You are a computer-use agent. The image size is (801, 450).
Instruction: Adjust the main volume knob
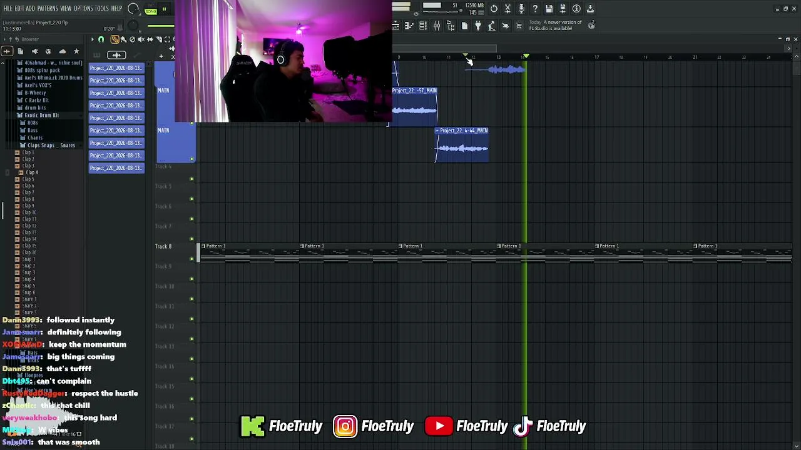coord(133,9)
